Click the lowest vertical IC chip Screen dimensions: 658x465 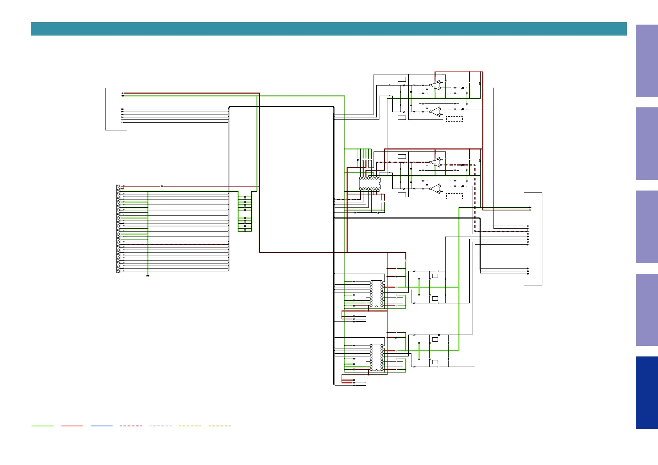[377, 357]
